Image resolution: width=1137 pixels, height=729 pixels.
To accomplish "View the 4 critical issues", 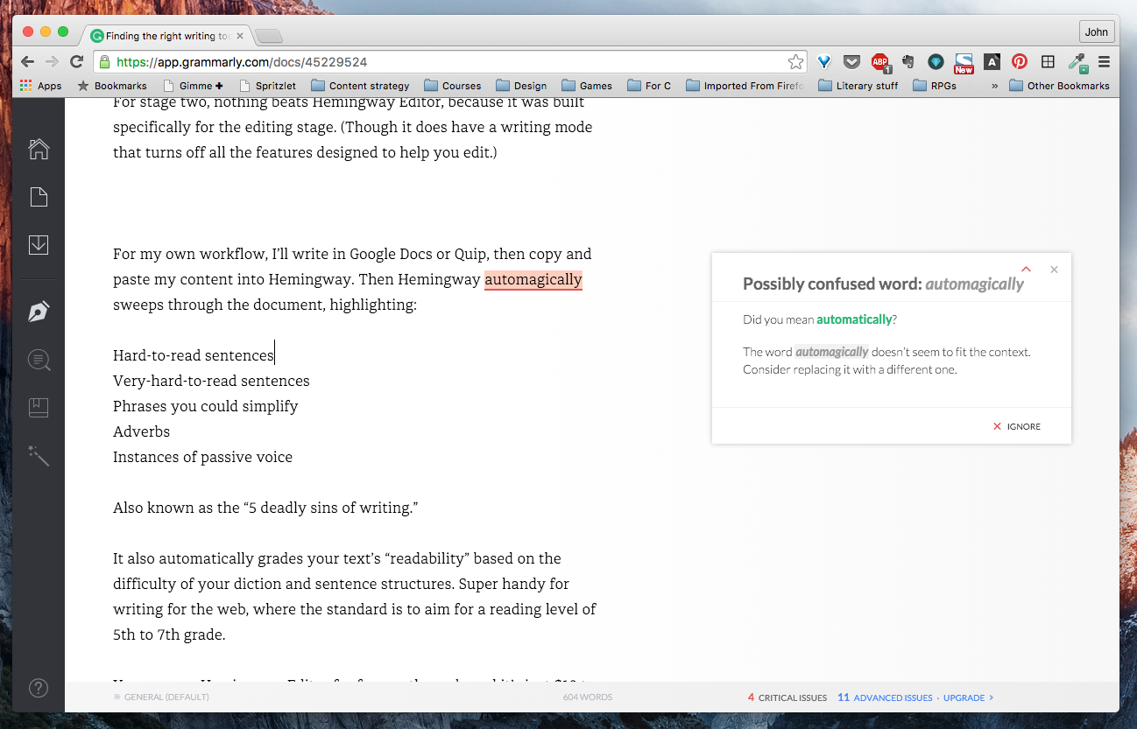I will point(787,697).
